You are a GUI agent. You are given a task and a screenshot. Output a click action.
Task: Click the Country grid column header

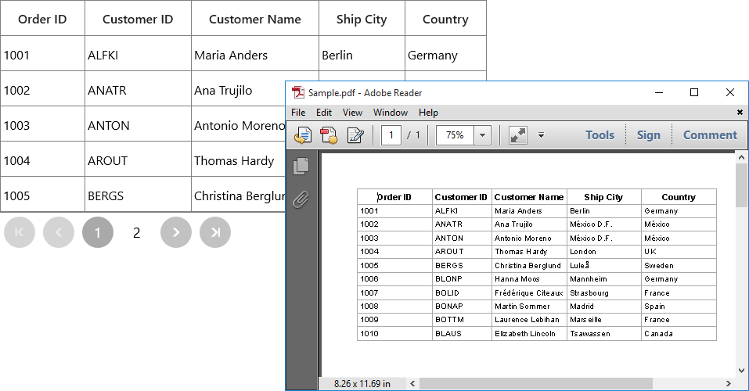445,18
